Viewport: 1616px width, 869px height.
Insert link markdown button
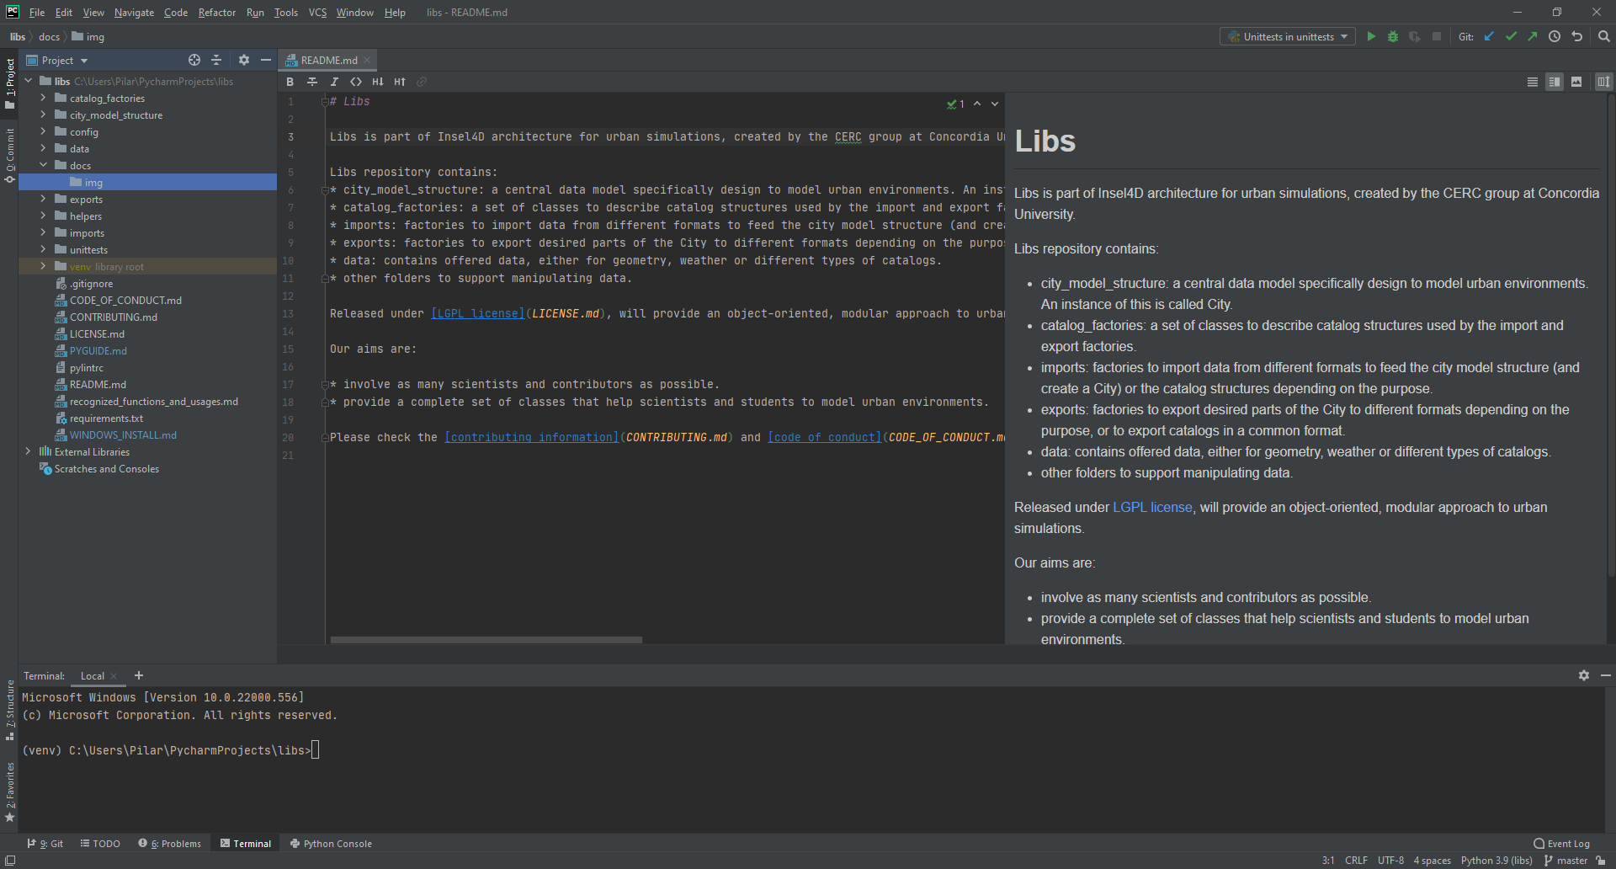tap(422, 82)
